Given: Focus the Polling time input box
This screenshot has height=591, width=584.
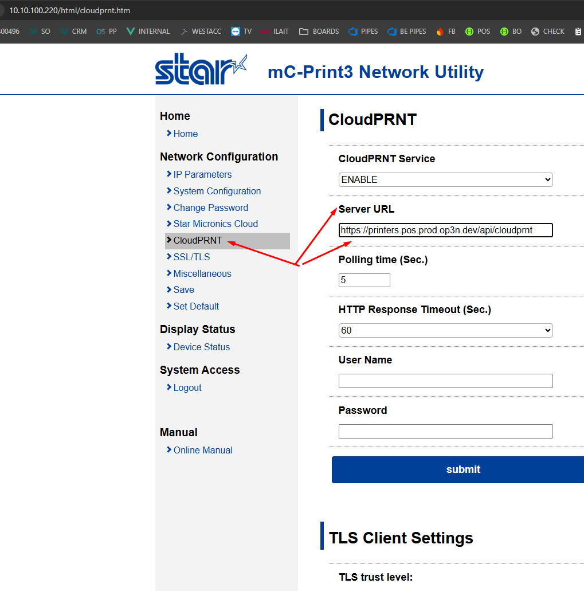Looking at the screenshot, I should tap(364, 280).
